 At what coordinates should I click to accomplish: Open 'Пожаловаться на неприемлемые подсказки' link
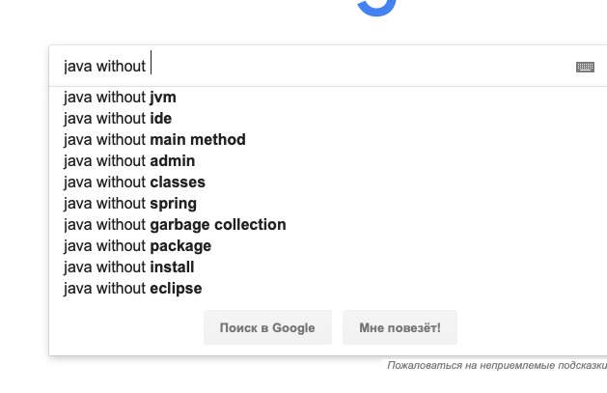coord(497,365)
